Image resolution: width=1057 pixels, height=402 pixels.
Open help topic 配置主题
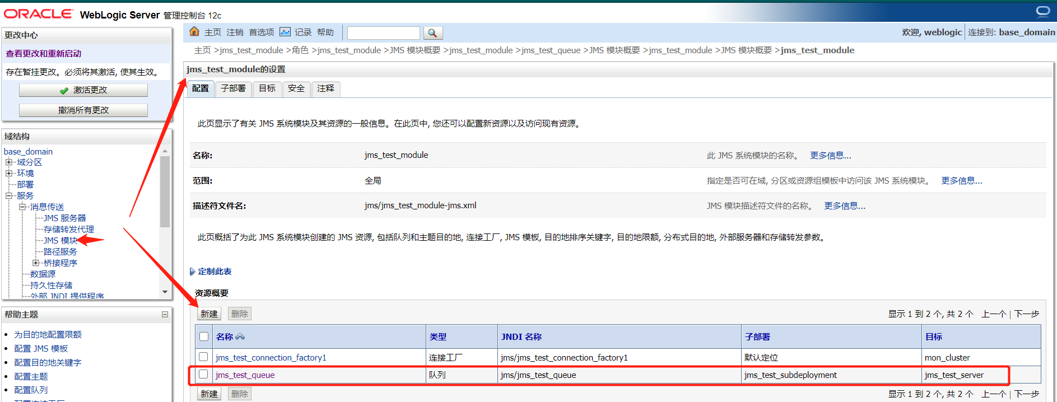31,377
